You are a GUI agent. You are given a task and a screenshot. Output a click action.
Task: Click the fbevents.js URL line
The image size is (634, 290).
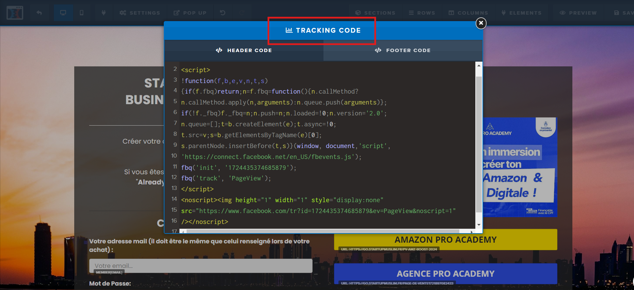tap(271, 157)
